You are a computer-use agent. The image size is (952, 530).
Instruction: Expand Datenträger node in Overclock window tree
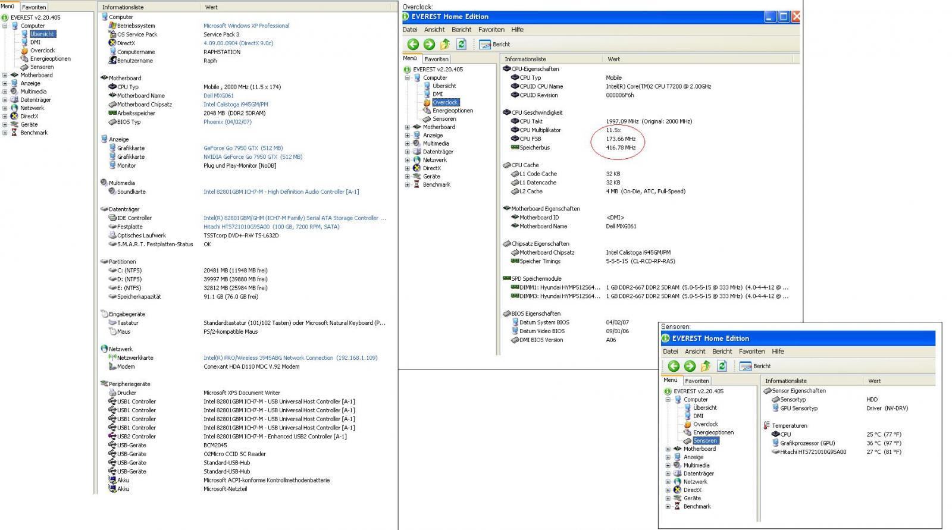coord(408,152)
